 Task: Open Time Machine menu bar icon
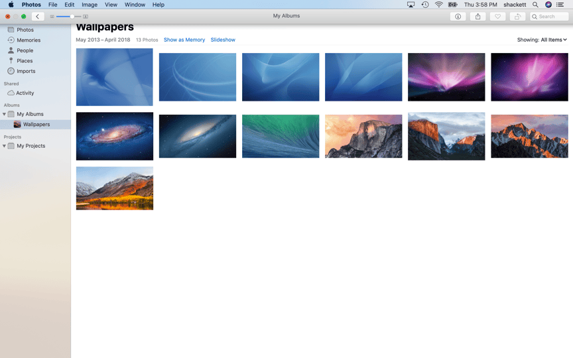click(424, 5)
